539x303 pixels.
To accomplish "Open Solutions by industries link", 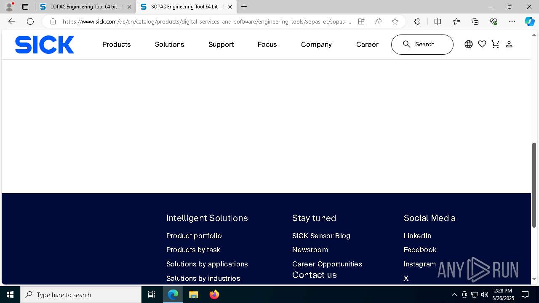I will [x=203, y=278].
